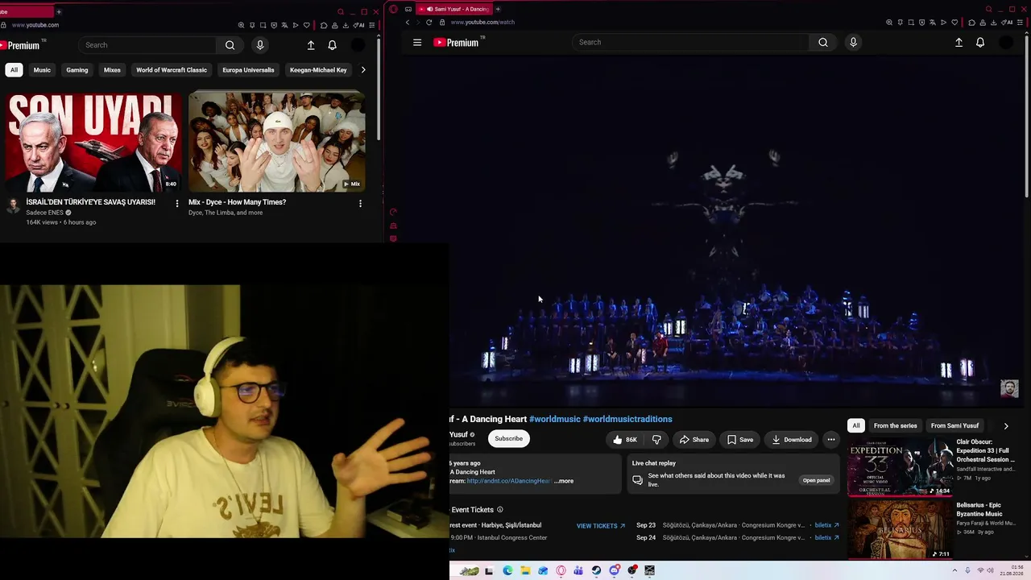Filter related videos by From the series

click(x=896, y=426)
